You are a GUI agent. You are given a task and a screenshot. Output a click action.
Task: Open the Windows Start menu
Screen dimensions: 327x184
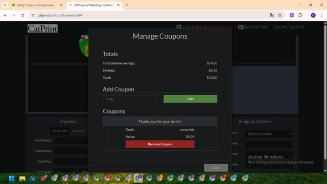[x=12, y=178]
